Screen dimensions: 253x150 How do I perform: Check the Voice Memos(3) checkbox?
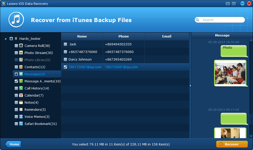(16, 117)
